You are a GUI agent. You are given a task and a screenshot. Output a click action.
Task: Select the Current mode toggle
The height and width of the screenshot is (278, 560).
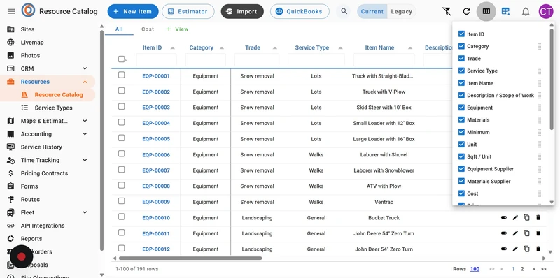tap(372, 11)
